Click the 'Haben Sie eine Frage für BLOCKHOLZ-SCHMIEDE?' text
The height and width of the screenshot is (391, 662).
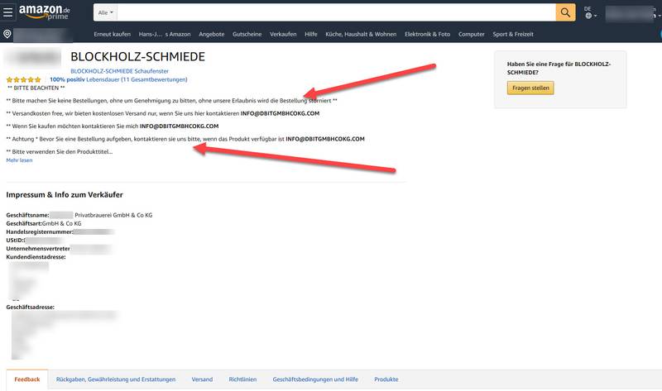tap(559, 68)
